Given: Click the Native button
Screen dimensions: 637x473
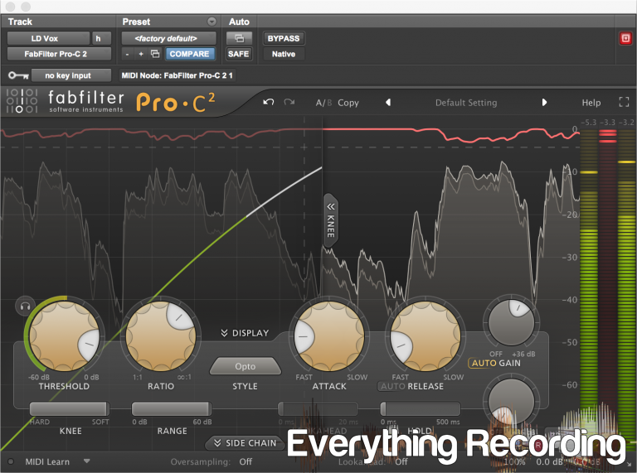Looking at the screenshot, I should click(284, 54).
